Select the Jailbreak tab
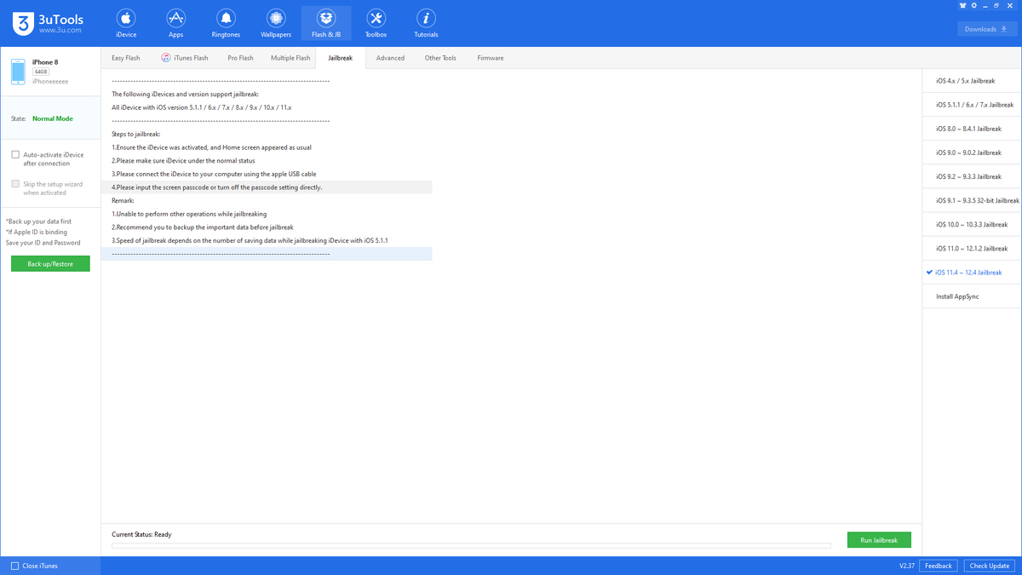The height and width of the screenshot is (575, 1022). point(341,58)
